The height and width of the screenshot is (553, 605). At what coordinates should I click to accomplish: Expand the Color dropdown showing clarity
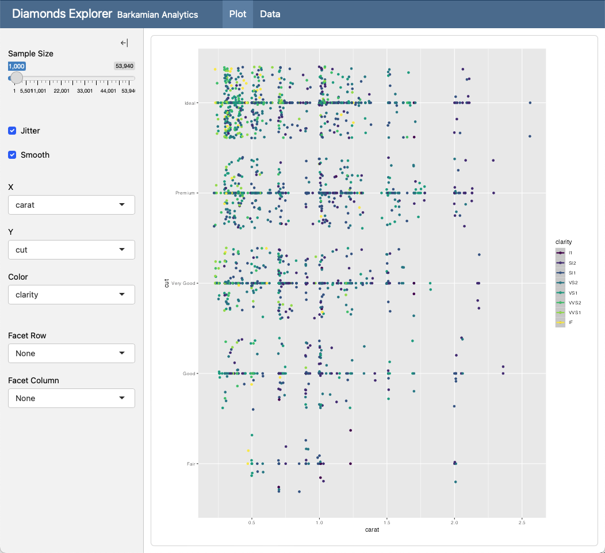(71, 295)
